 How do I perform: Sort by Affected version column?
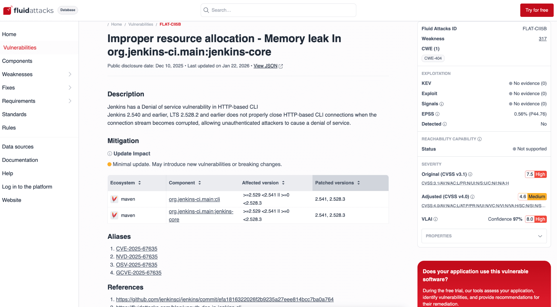(x=283, y=183)
